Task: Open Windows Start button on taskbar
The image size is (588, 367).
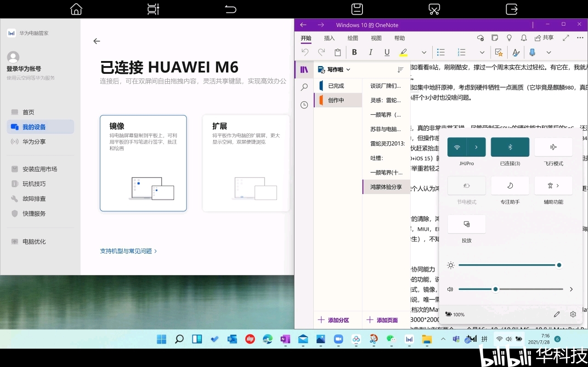Action: tap(162, 339)
